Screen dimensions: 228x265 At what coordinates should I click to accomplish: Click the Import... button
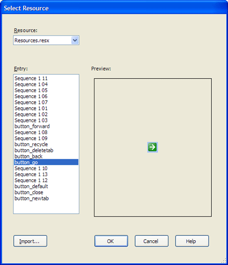click(30, 241)
